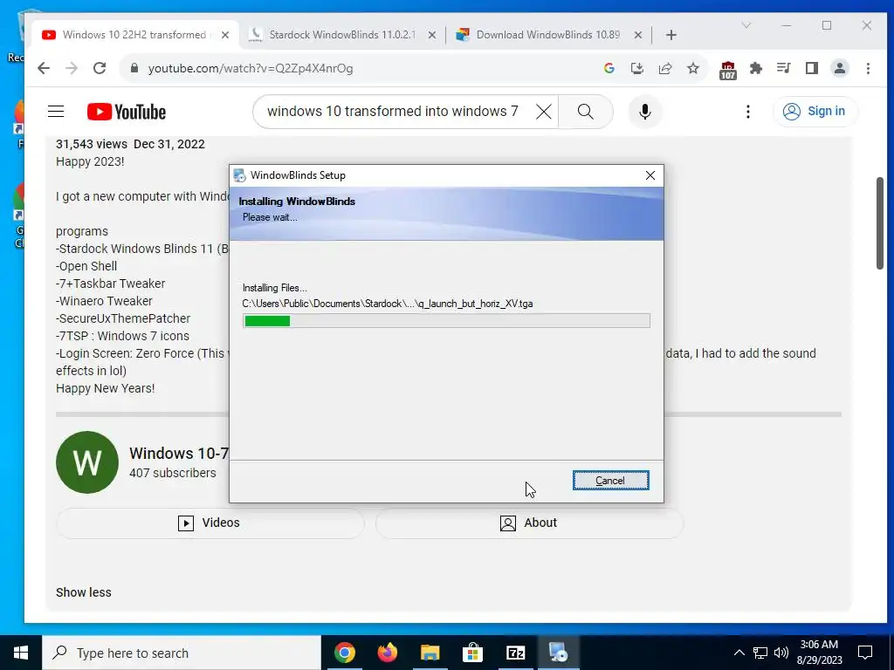894x670 pixels.
Task: Click the -Winaero Tweaker line
Action: tap(105, 301)
